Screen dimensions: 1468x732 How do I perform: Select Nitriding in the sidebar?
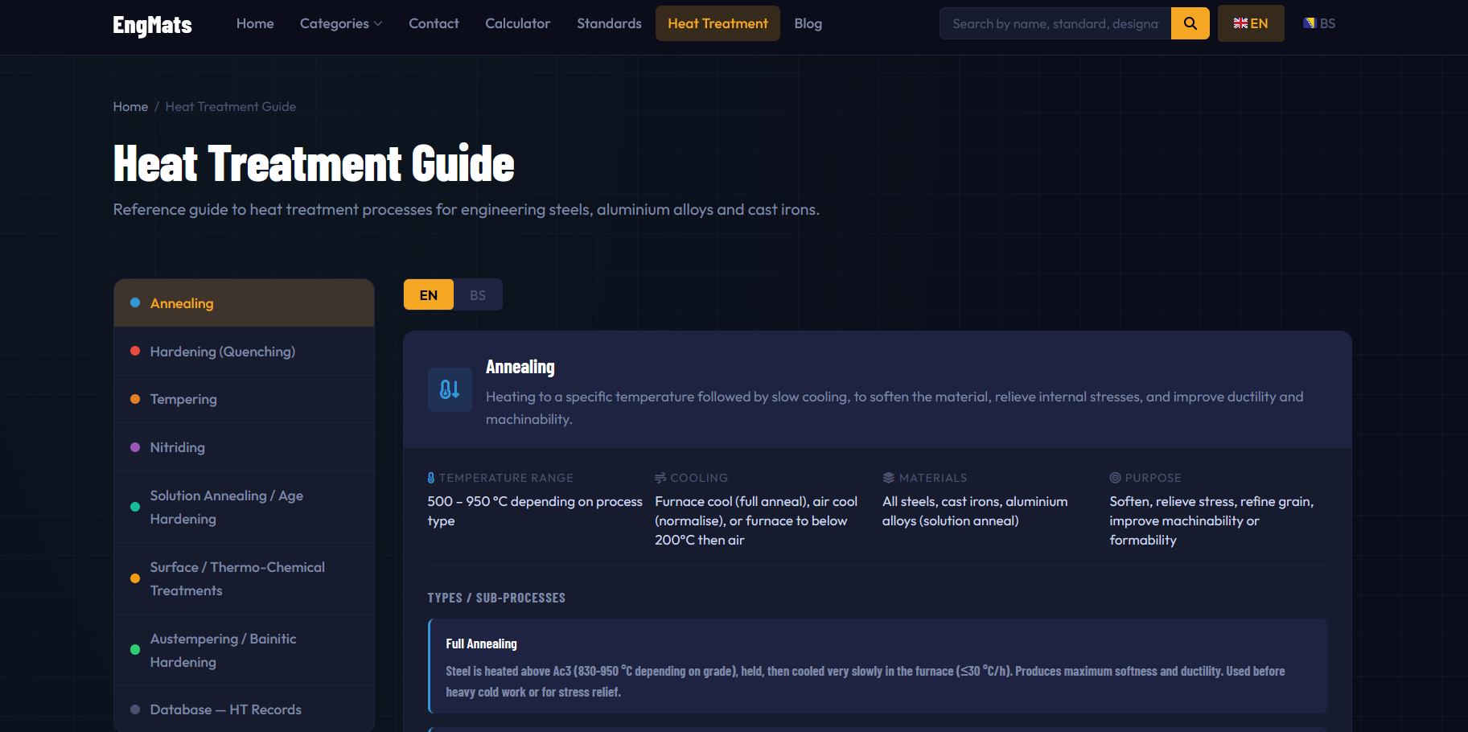point(245,447)
